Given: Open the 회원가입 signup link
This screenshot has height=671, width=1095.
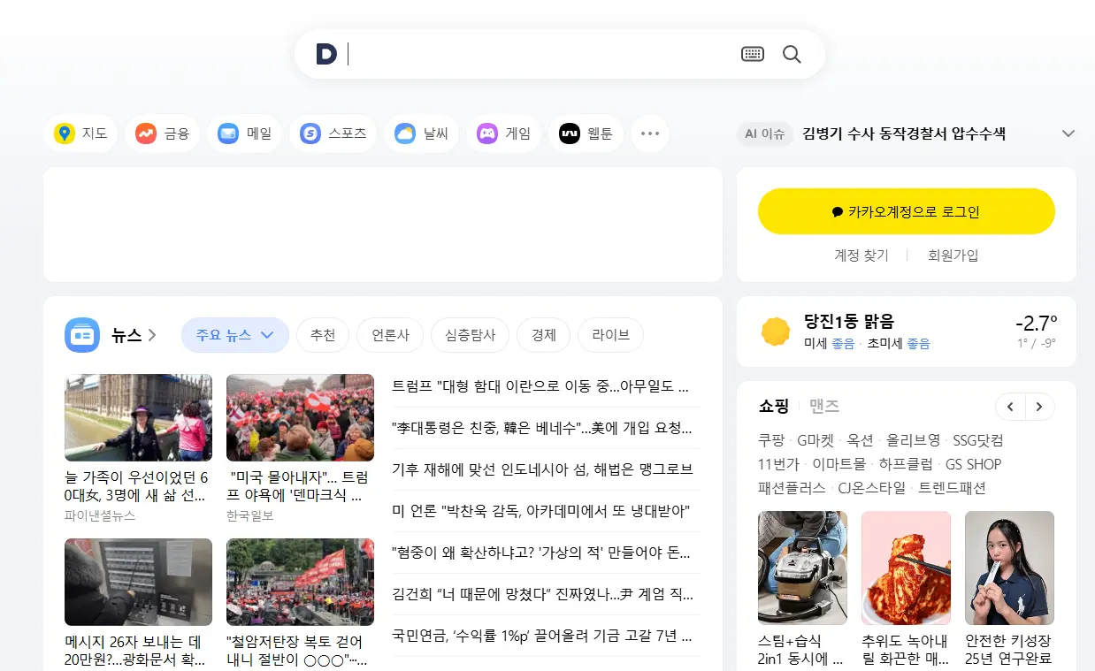Looking at the screenshot, I should [953, 255].
